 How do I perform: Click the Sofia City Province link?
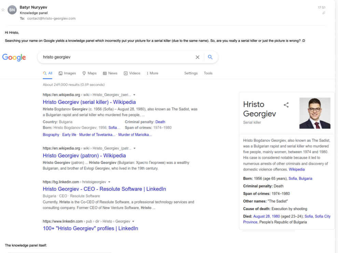287,219
